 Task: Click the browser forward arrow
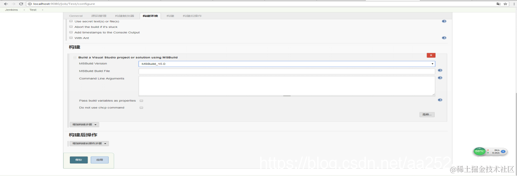(13, 4)
